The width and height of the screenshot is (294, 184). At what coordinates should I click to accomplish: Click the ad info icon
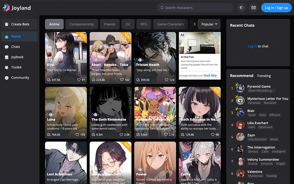coord(215,34)
